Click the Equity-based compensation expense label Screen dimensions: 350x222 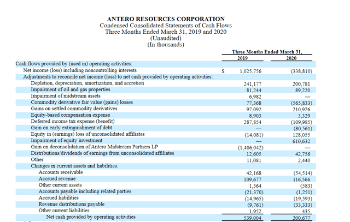70,115
